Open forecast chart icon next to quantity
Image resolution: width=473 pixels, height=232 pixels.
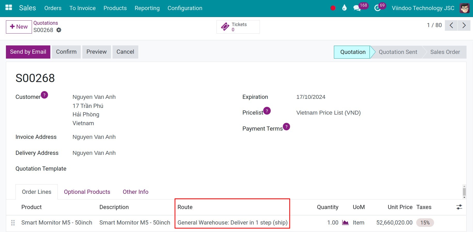345,222
